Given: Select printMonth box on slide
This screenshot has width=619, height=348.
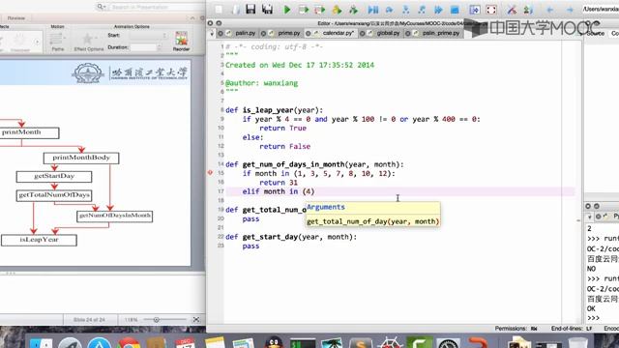Looking at the screenshot, I should [x=29, y=132].
